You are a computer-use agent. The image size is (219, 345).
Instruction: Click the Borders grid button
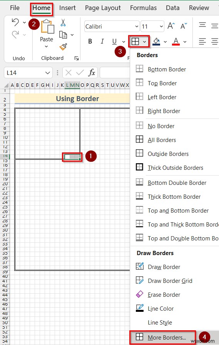click(x=135, y=41)
